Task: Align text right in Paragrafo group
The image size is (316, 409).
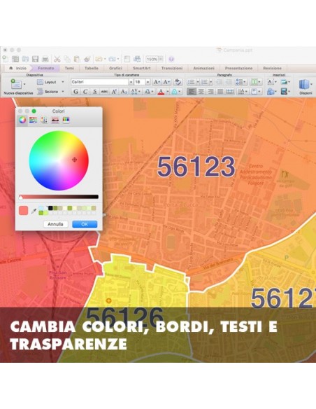Action: coord(210,92)
